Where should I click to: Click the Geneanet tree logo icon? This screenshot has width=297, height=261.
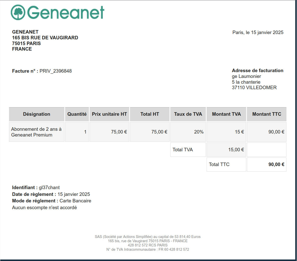tap(18, 12)
